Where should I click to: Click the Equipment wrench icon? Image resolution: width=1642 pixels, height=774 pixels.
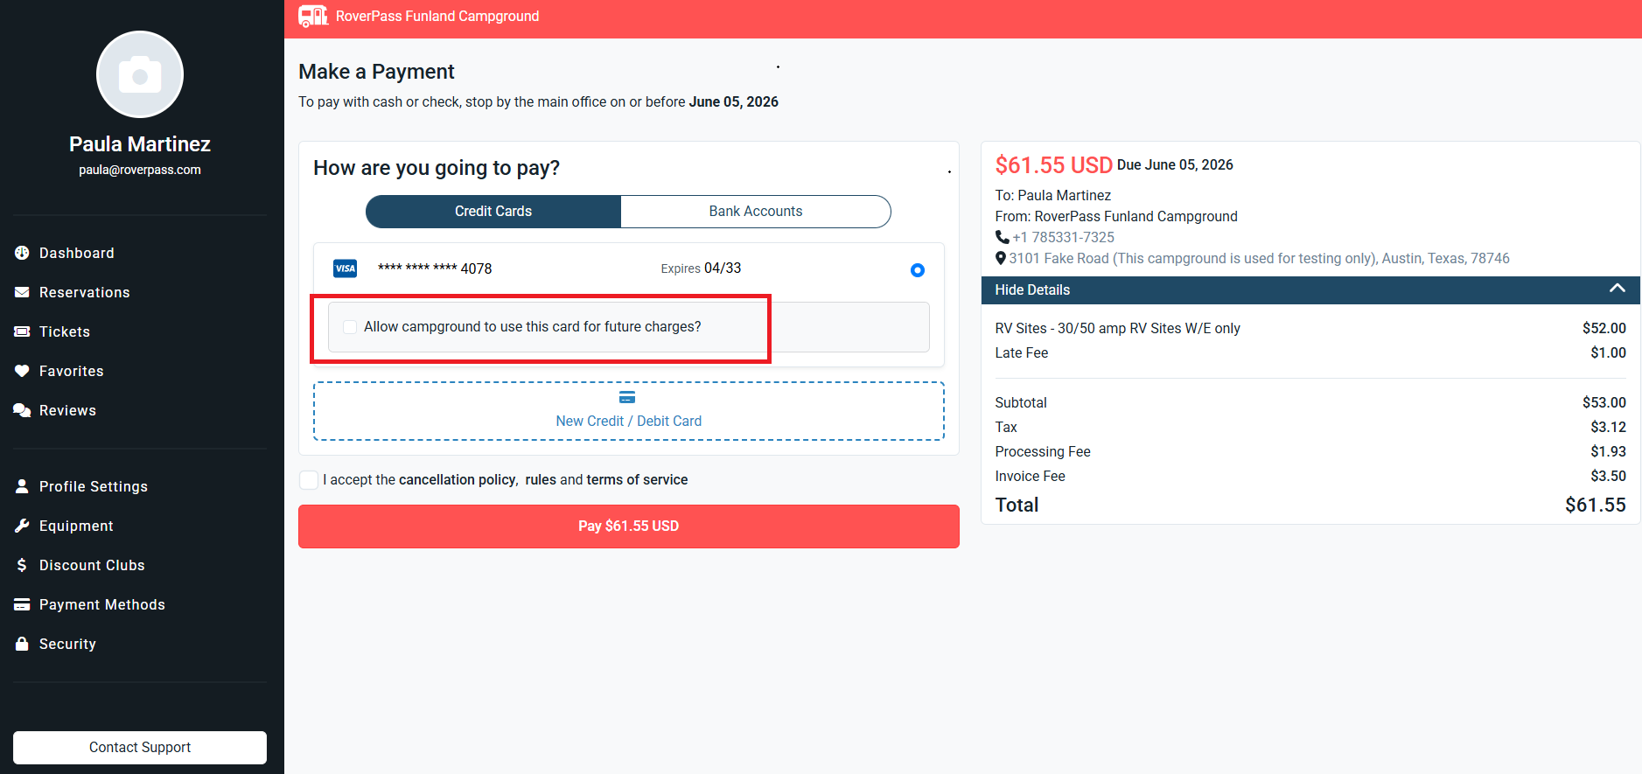click(x=22, y=526)
